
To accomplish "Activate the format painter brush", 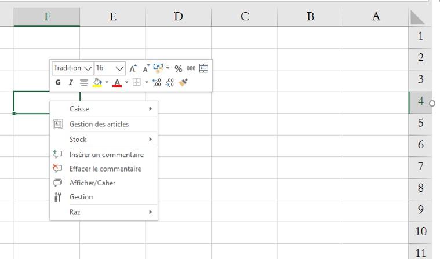I will 183,82.
